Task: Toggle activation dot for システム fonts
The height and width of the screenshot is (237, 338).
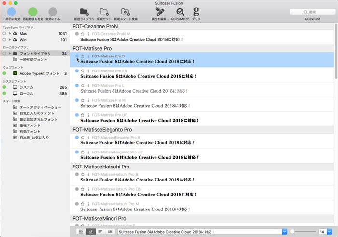Action: pyautogui.click(x=4, y=87)
